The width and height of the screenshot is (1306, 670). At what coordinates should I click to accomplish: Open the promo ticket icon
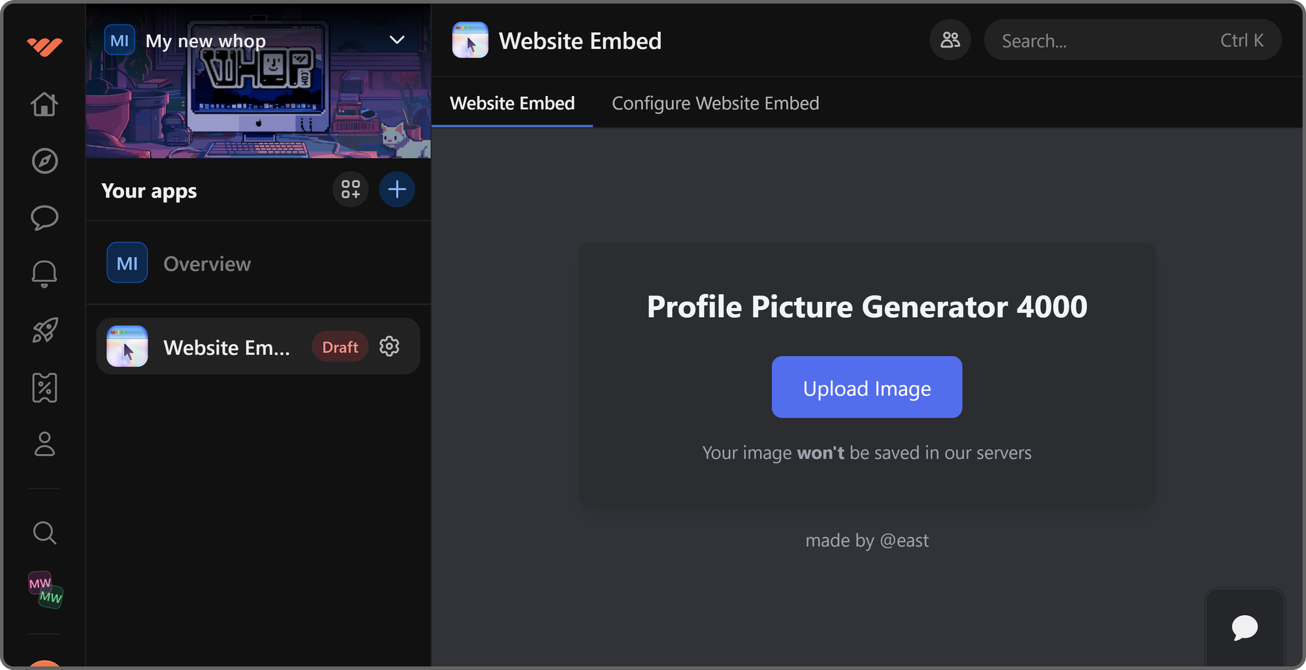click(44, 388)
